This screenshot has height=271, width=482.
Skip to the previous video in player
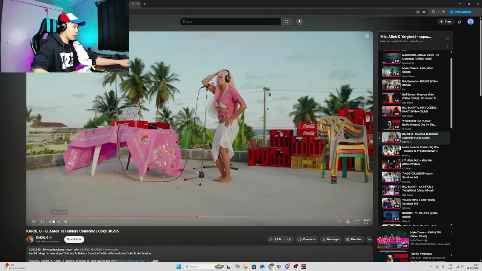point(34,222)
